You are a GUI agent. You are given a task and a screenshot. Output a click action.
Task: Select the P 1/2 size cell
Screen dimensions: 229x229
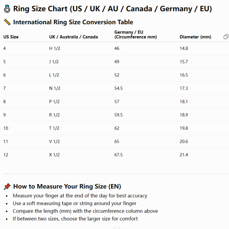click(x=54, y=102)
